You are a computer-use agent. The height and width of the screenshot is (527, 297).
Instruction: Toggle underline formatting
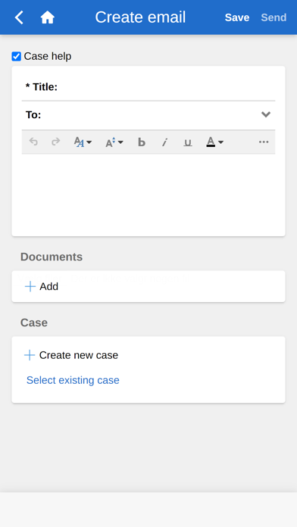[188, 142]
